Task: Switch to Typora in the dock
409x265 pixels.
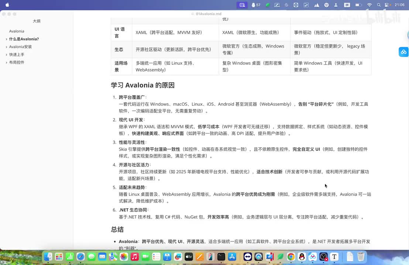Action: pyautogui.click(x=334, y=257)
